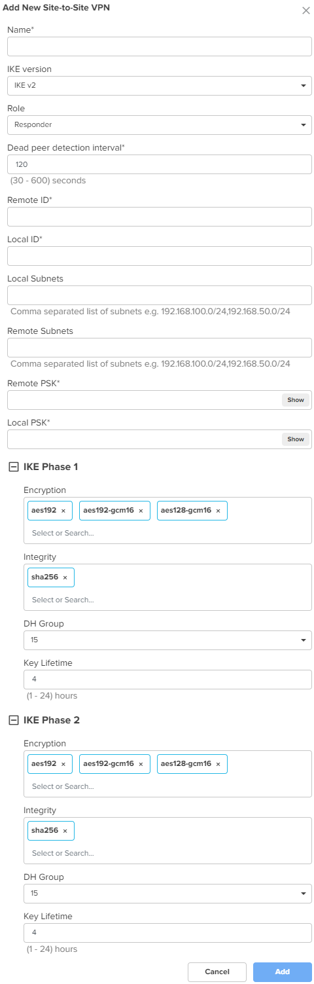Open the Role dropdown
The height and width of the screenshot is (984, 314).
pos(160,125)
